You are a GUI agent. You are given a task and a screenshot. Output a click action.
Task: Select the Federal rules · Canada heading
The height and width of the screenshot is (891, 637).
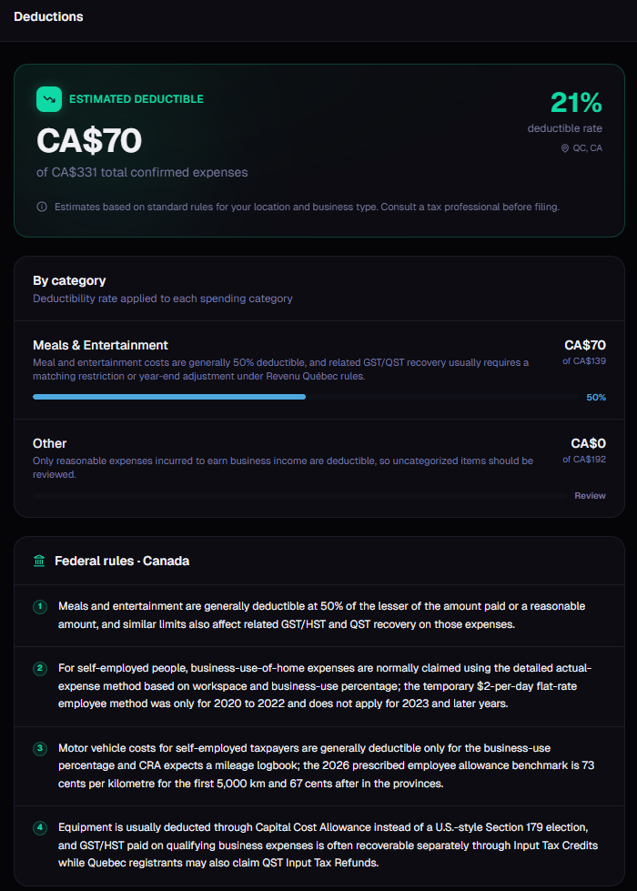tap(122, 561)
